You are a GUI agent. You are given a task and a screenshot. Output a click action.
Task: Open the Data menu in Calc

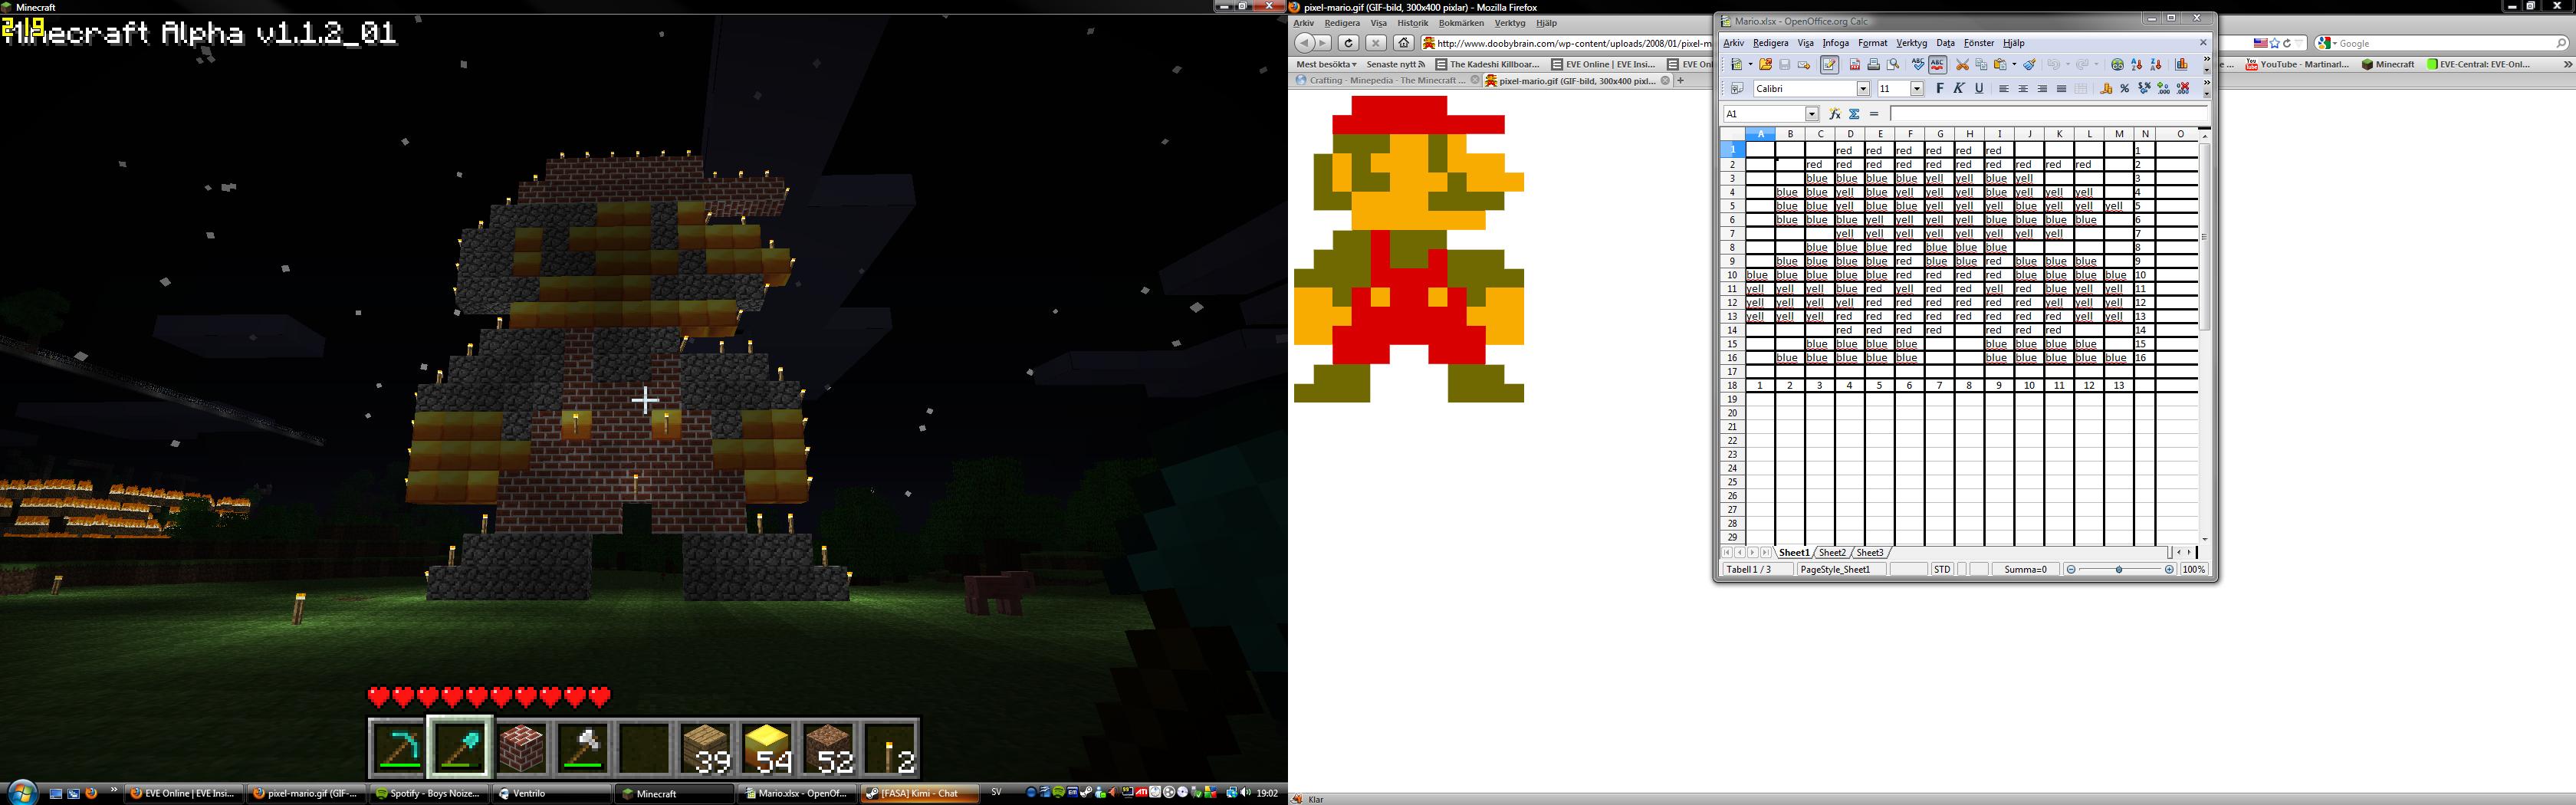1945,43
